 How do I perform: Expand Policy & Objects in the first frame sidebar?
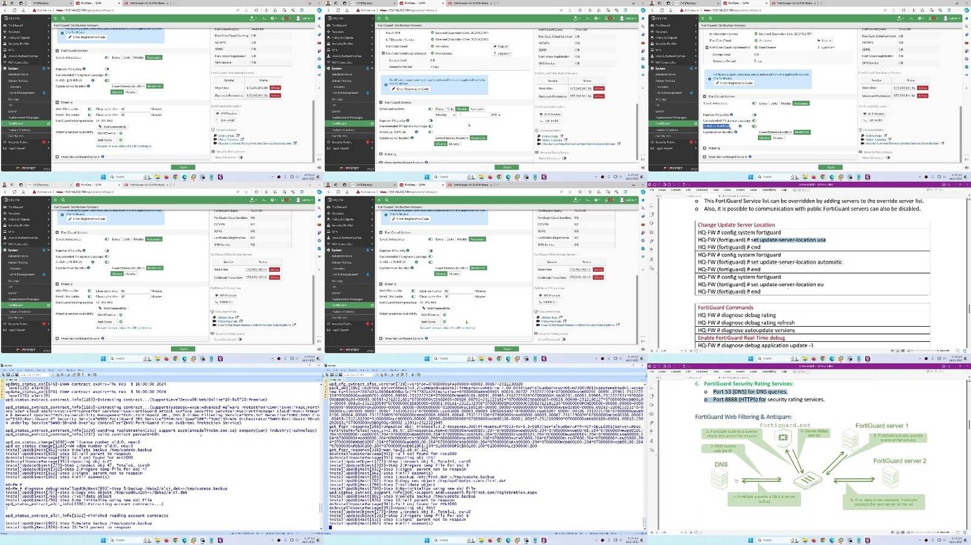[26, 38]
